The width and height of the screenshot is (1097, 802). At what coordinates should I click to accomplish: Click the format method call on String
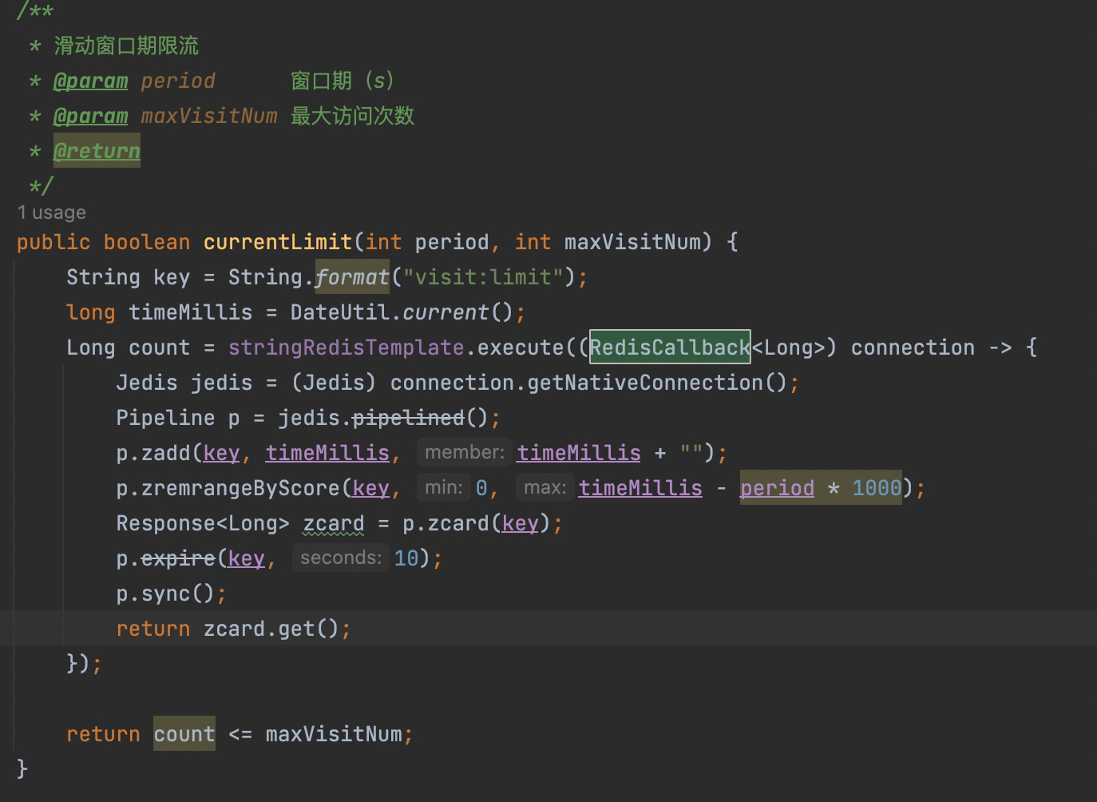[352, 277]
